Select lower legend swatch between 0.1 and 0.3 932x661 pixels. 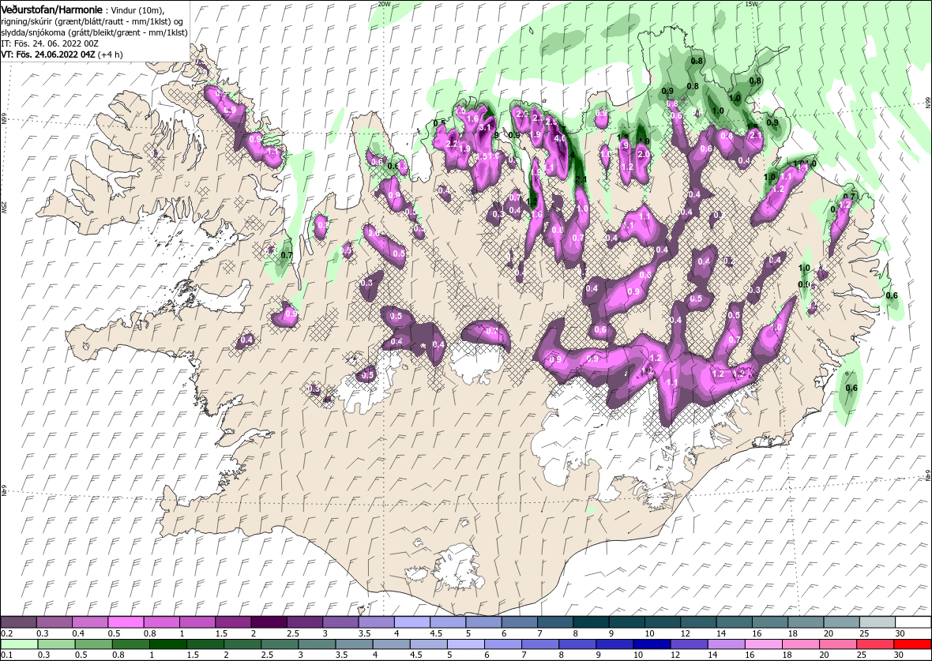coord(20,645)
